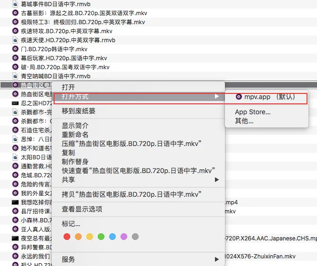Click the mpv icon beside 她不知道名 file

coord(15,148)
